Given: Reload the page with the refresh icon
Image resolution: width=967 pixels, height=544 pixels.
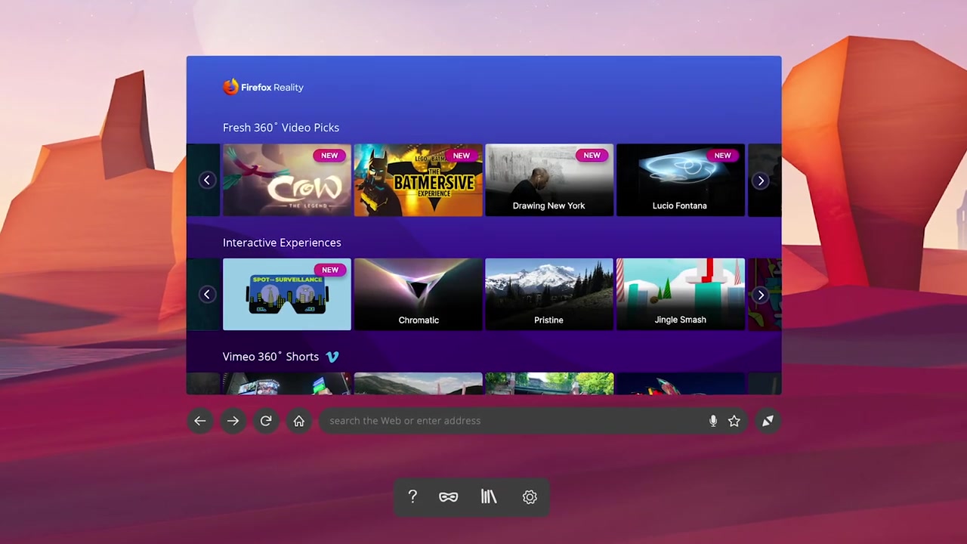Looking at the screenshot, I should [266, 421].
